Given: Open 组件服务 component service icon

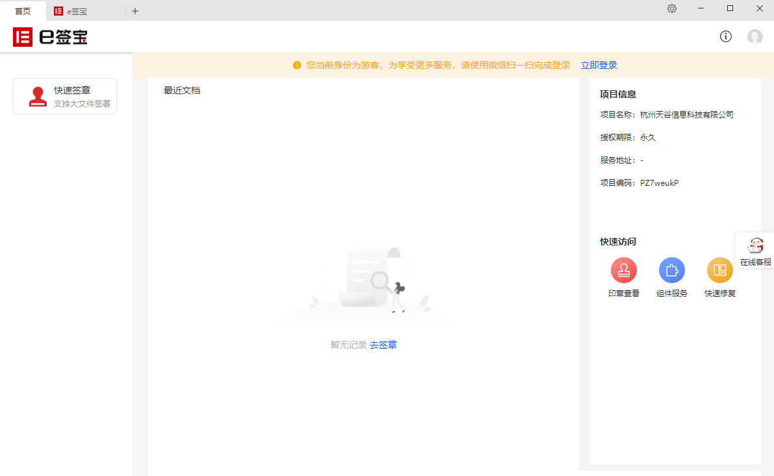Looking at the screenshot, I should [x=671, y=270].
